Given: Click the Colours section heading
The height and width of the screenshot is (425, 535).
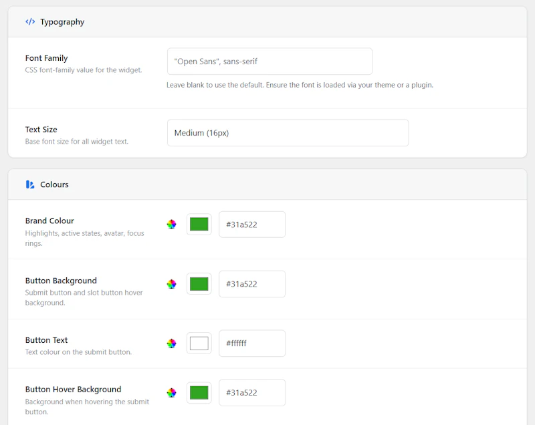Looking at the screenshot, I should coord(54,184).
